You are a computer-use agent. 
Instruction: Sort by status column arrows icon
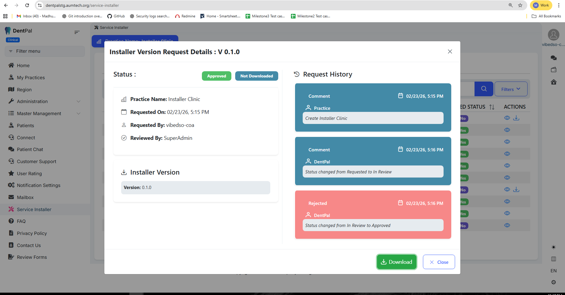[x=492, y=107]
